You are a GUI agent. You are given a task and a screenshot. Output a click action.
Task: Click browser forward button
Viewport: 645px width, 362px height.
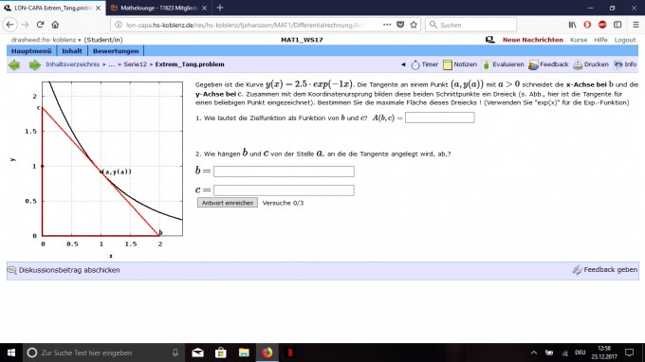tap(25, 25)
